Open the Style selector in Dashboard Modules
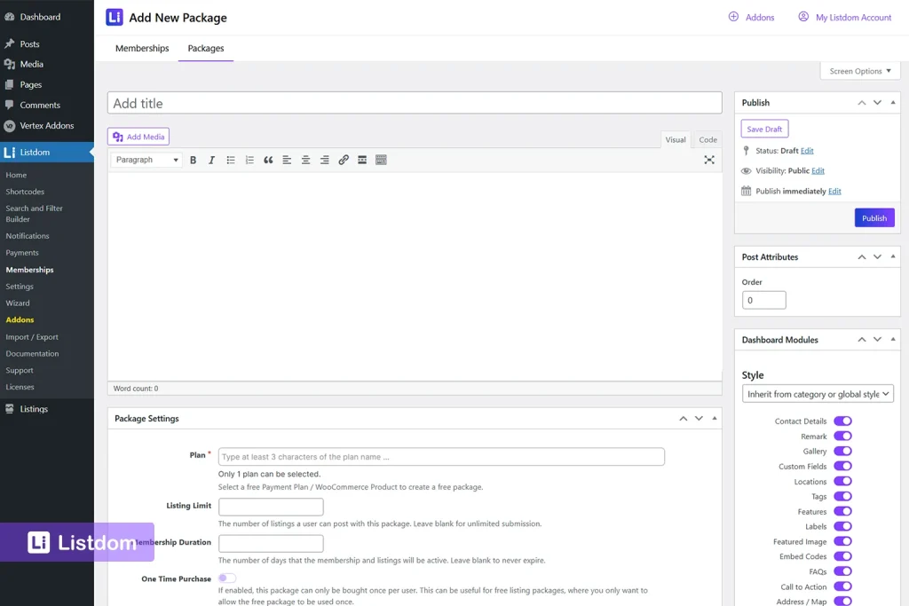The image size is (909, 606). (x=817, y=393)
